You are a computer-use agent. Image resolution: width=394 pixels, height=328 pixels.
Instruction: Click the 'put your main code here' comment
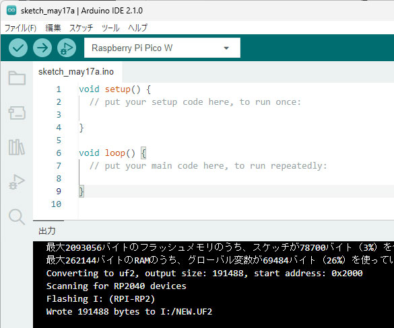[208, 166]
